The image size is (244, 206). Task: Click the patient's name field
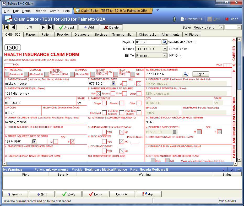45,84
